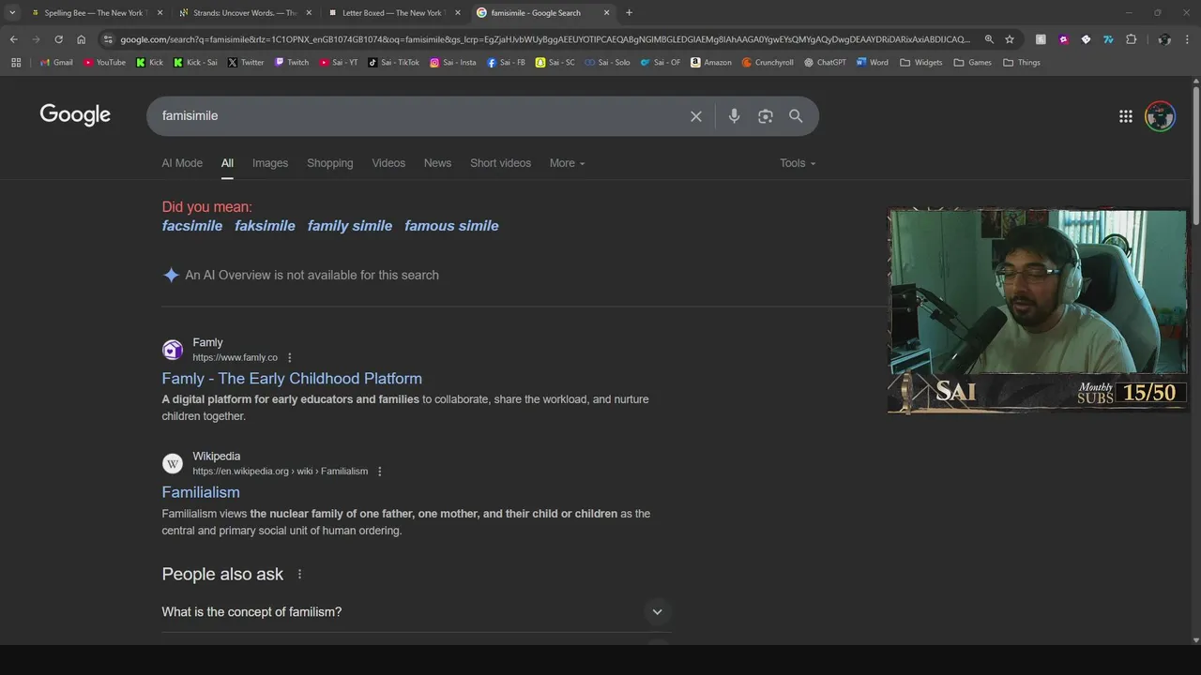Open the Crunchyroll bookmark

coord(768,63)
